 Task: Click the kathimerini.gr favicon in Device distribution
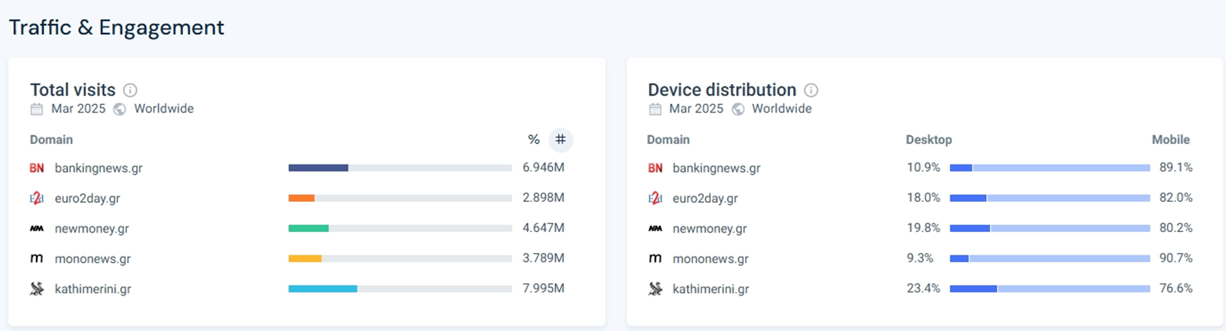[x=655, y=289]
